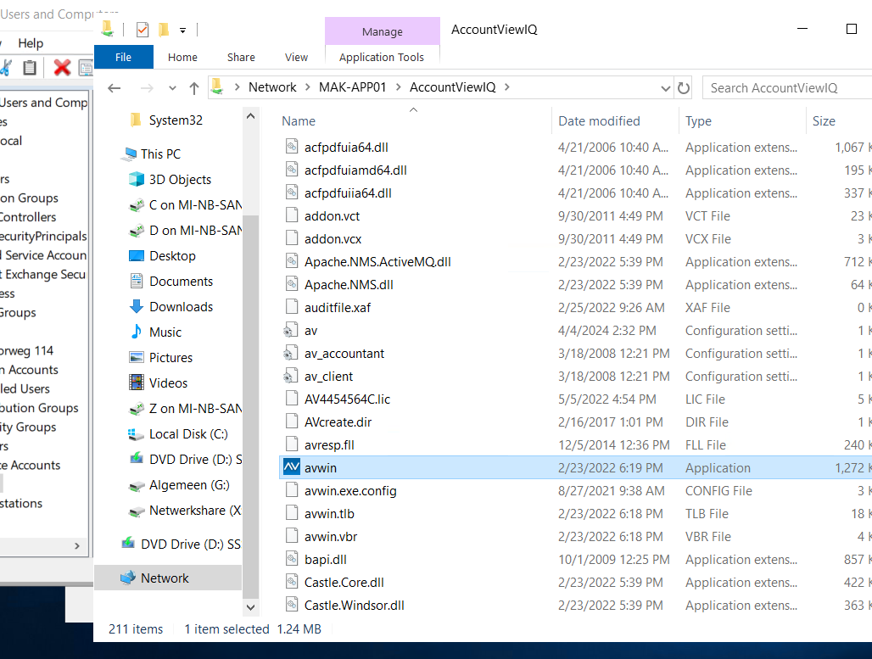Click the Search AccountViewIQ box

pos(787,88)
